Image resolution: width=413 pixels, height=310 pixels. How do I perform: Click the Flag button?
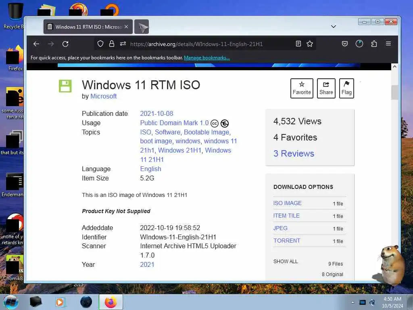point(346,88)
